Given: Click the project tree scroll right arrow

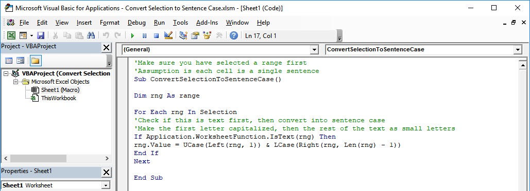Looking at the screenshot, I should (107, 158).
